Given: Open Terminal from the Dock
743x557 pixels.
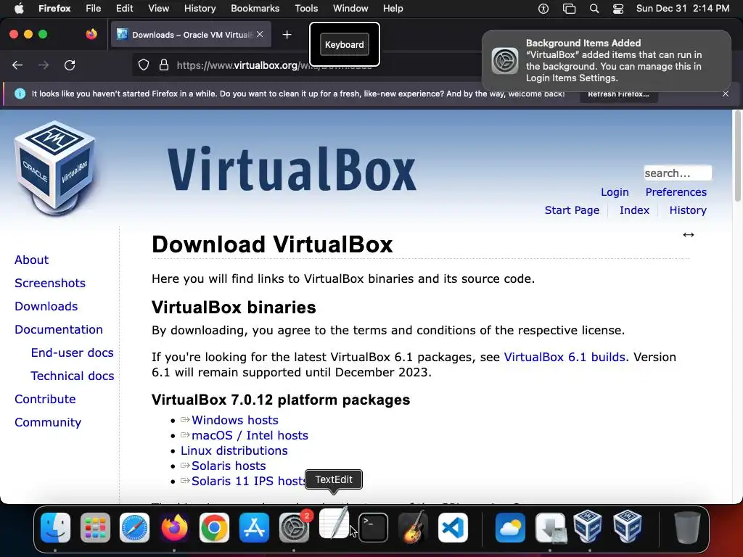Looking at the screenshot, I should pos(374,528).
